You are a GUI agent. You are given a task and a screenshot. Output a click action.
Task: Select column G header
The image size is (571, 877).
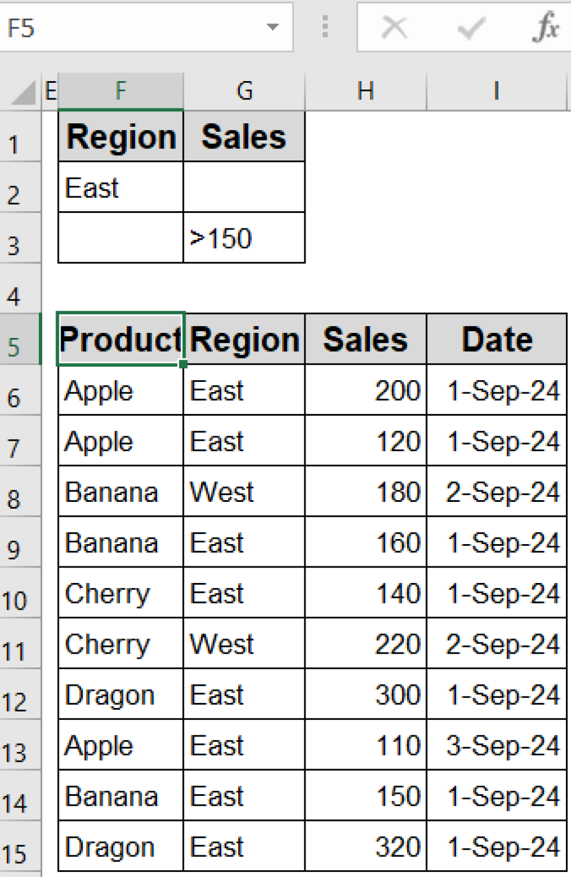point(244,91)
